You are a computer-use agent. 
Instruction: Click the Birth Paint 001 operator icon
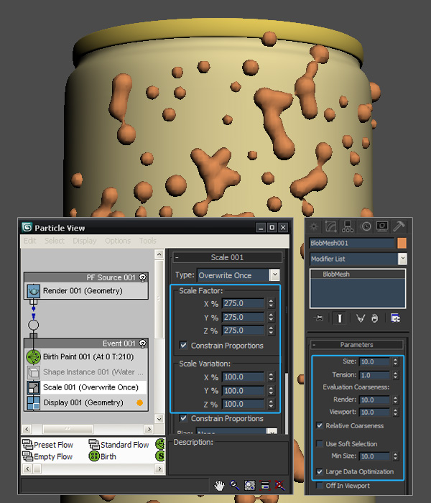pyautogui.click(x=32, y=357)
